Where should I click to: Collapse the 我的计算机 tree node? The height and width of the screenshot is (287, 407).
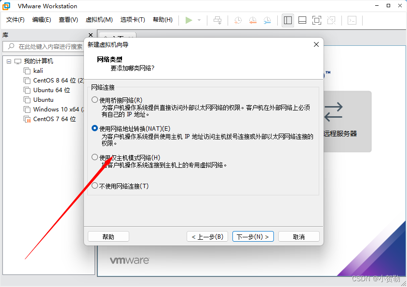(x=9, y=61)
